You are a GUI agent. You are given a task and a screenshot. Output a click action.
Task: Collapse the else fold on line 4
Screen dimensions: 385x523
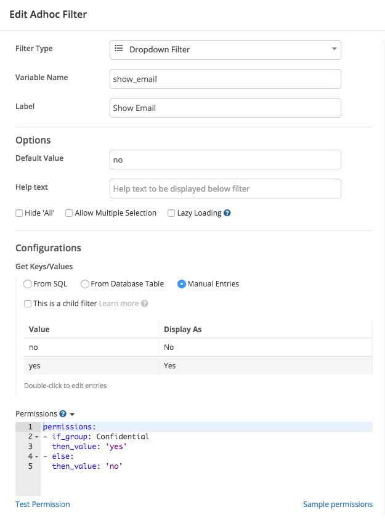pyautogui.click(x=36, y=456)
